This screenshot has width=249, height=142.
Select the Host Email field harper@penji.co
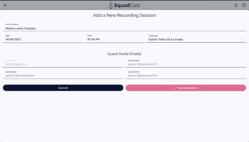tap(63, 64)
